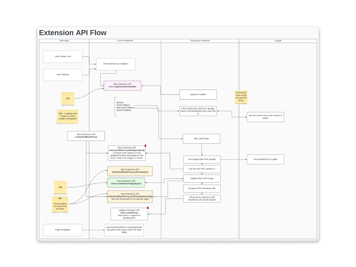Select the 'Technically, these all go through proxy' note
The width and height of the screenshot is (356, 267).
pos(241,97)
